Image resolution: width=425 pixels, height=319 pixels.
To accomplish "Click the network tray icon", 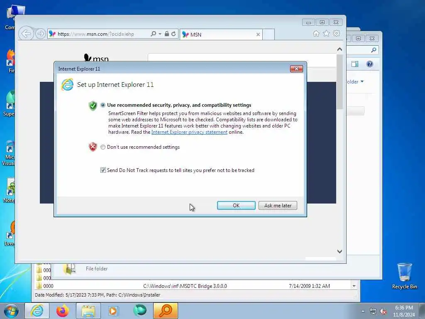I will 373,312.
